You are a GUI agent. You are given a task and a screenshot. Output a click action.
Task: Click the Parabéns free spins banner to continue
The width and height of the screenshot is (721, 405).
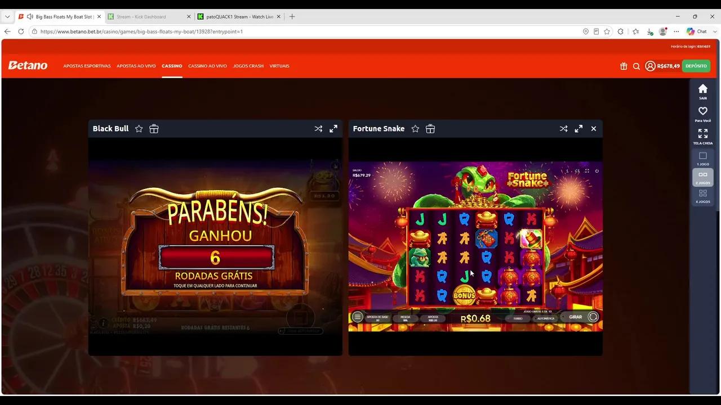tap(215, 242)
